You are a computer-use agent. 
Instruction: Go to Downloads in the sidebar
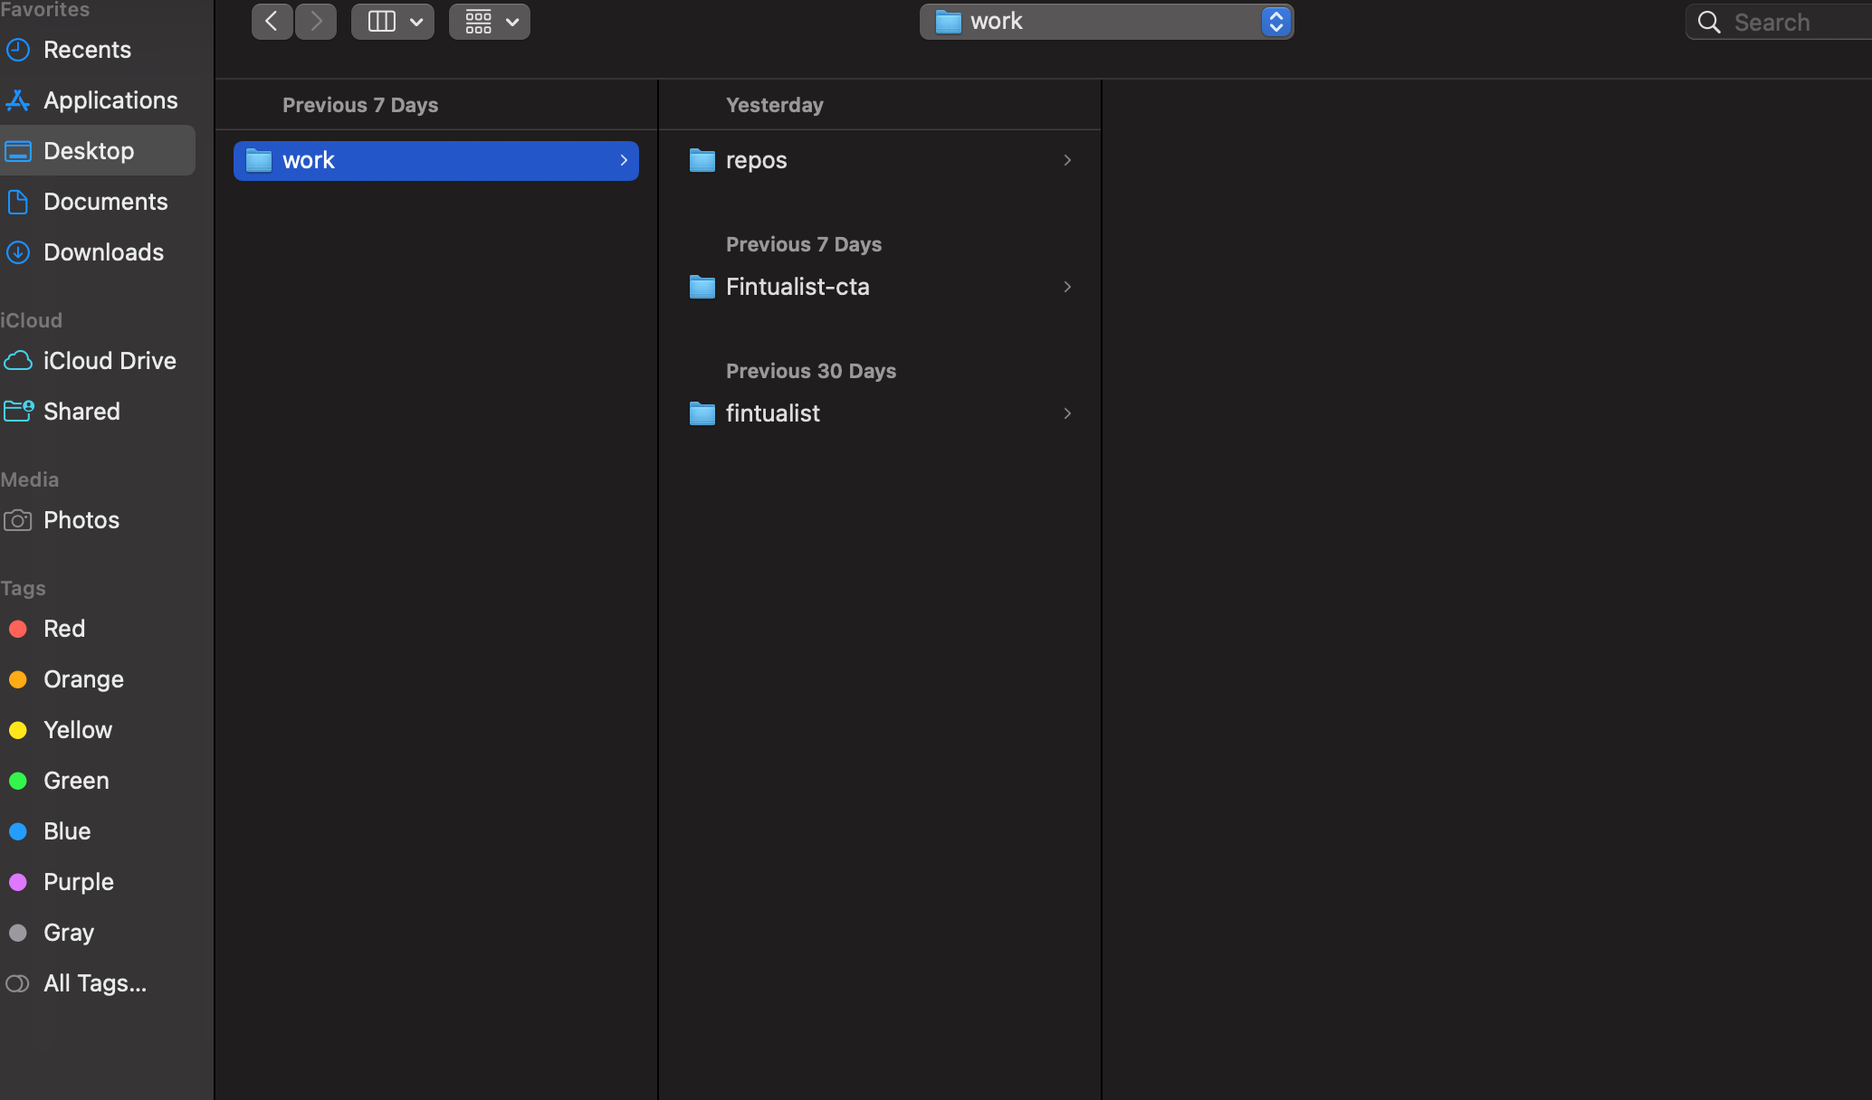(x=103, y=252)
